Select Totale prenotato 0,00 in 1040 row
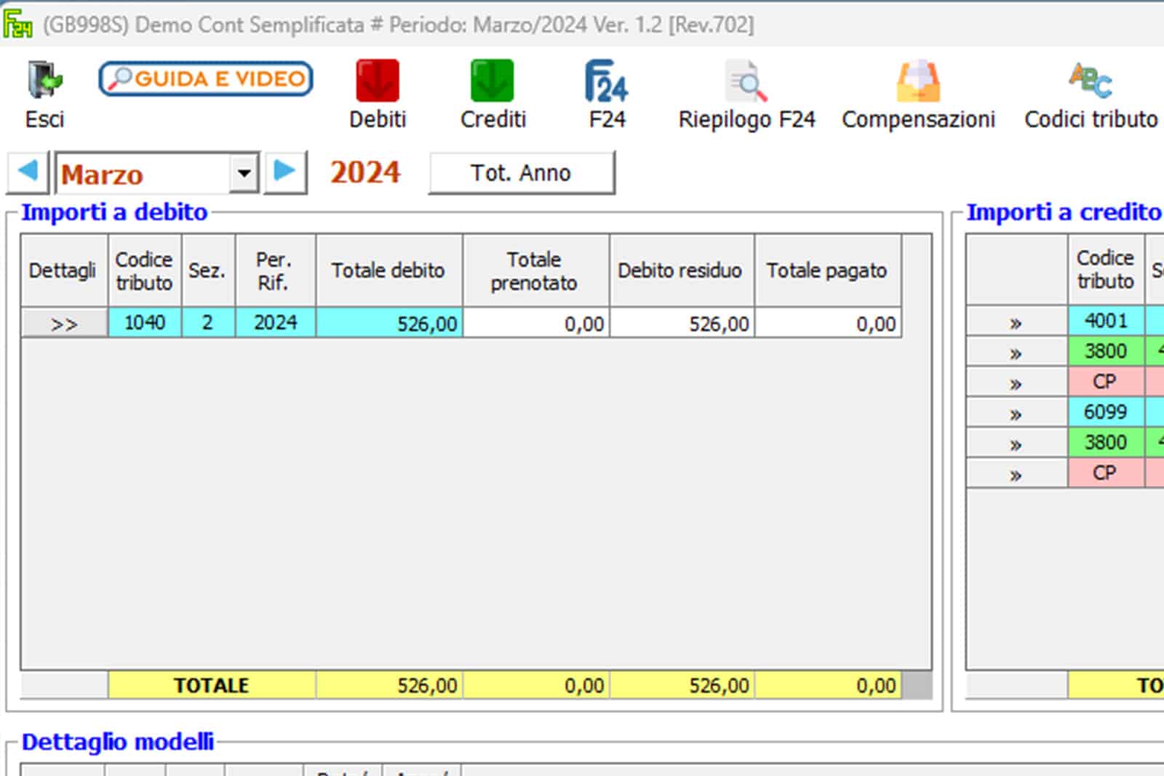1164x776 pixels. 536,323
